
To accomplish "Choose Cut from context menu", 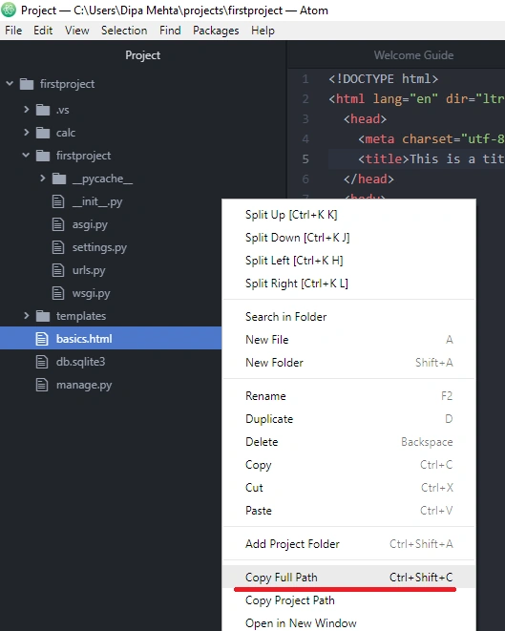I will (x=349, y=488).
